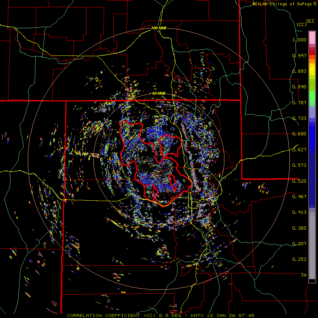318x318 pixels.
Task: Select the 0.360 legend value
Action: coord(299,228)
